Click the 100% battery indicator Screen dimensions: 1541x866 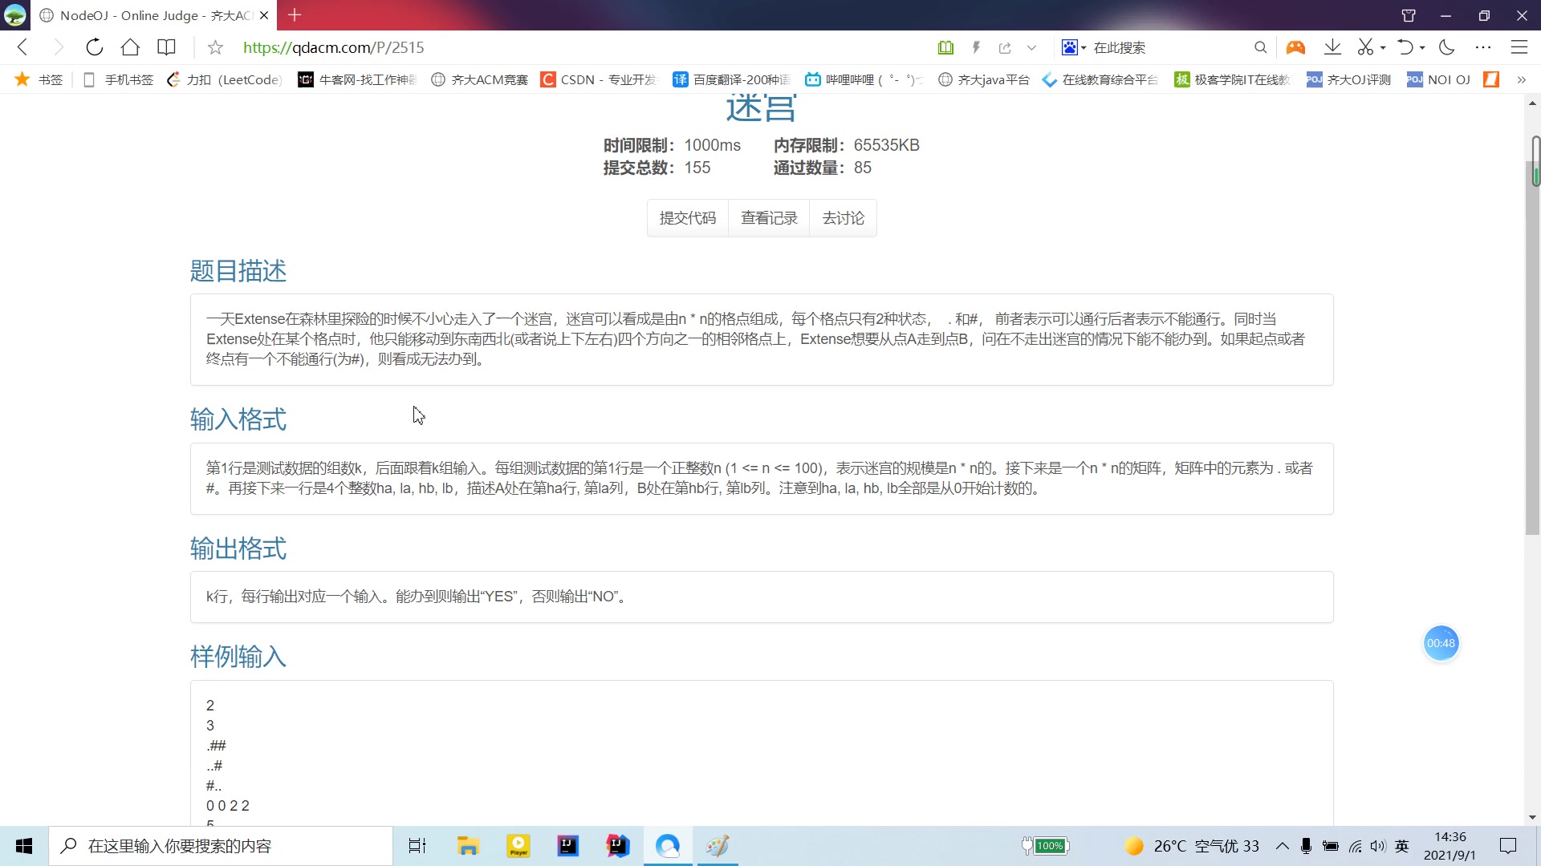[1045, 846]
